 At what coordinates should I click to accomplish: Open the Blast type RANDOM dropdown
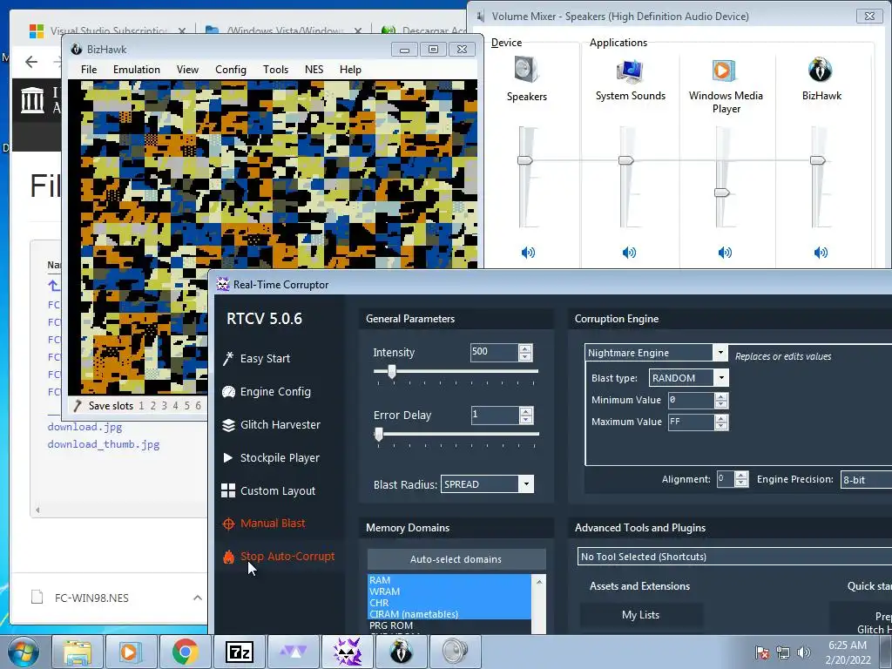(721, 378)
